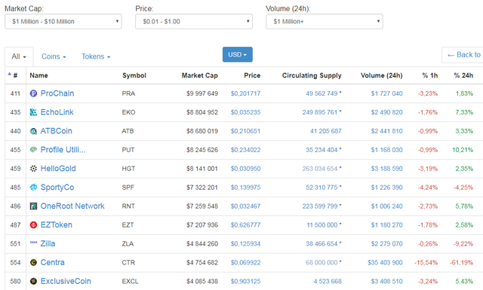This screenshot has height=290, width=483.
Task: Sort table by Name column header
Action: pyautogui.click(x=38, y=75)
